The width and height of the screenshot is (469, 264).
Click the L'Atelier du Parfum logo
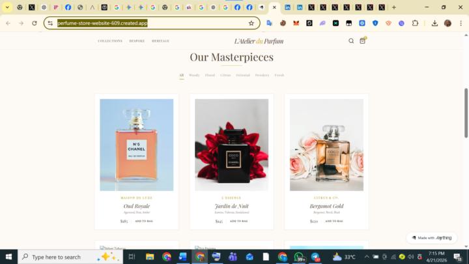click(x=259, y=41)
